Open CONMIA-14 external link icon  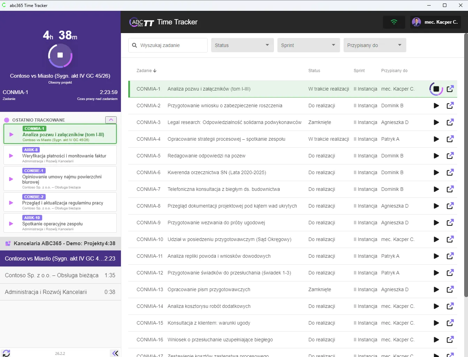450,306
